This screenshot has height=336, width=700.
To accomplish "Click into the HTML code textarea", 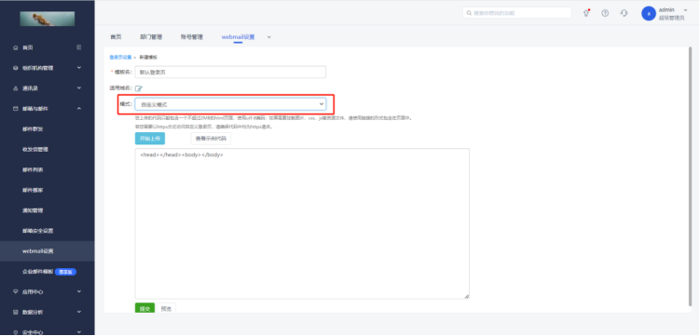I will tap(302, 223).
